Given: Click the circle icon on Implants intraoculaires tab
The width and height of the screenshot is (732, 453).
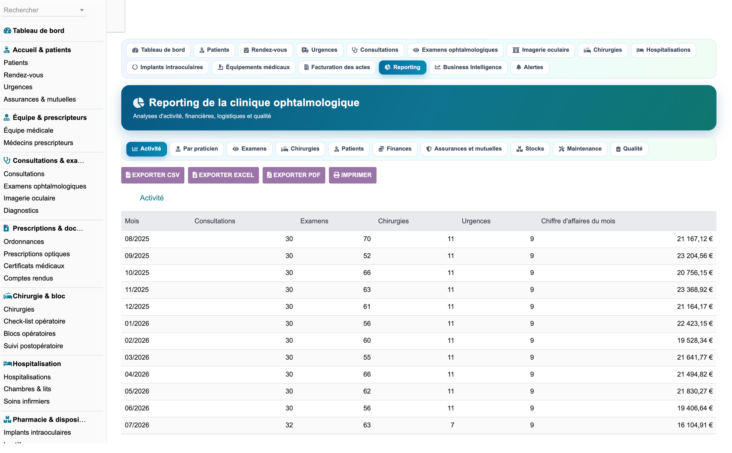Looking at the screenshot, I should pos(135,67).
